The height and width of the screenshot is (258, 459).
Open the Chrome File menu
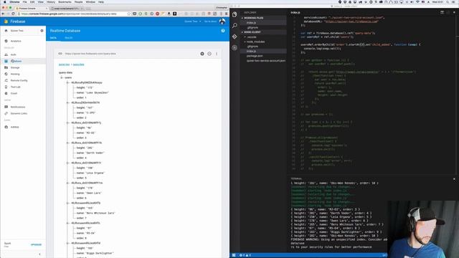pos(24,2)
